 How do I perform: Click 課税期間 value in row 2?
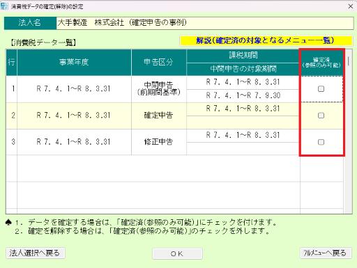243,109
